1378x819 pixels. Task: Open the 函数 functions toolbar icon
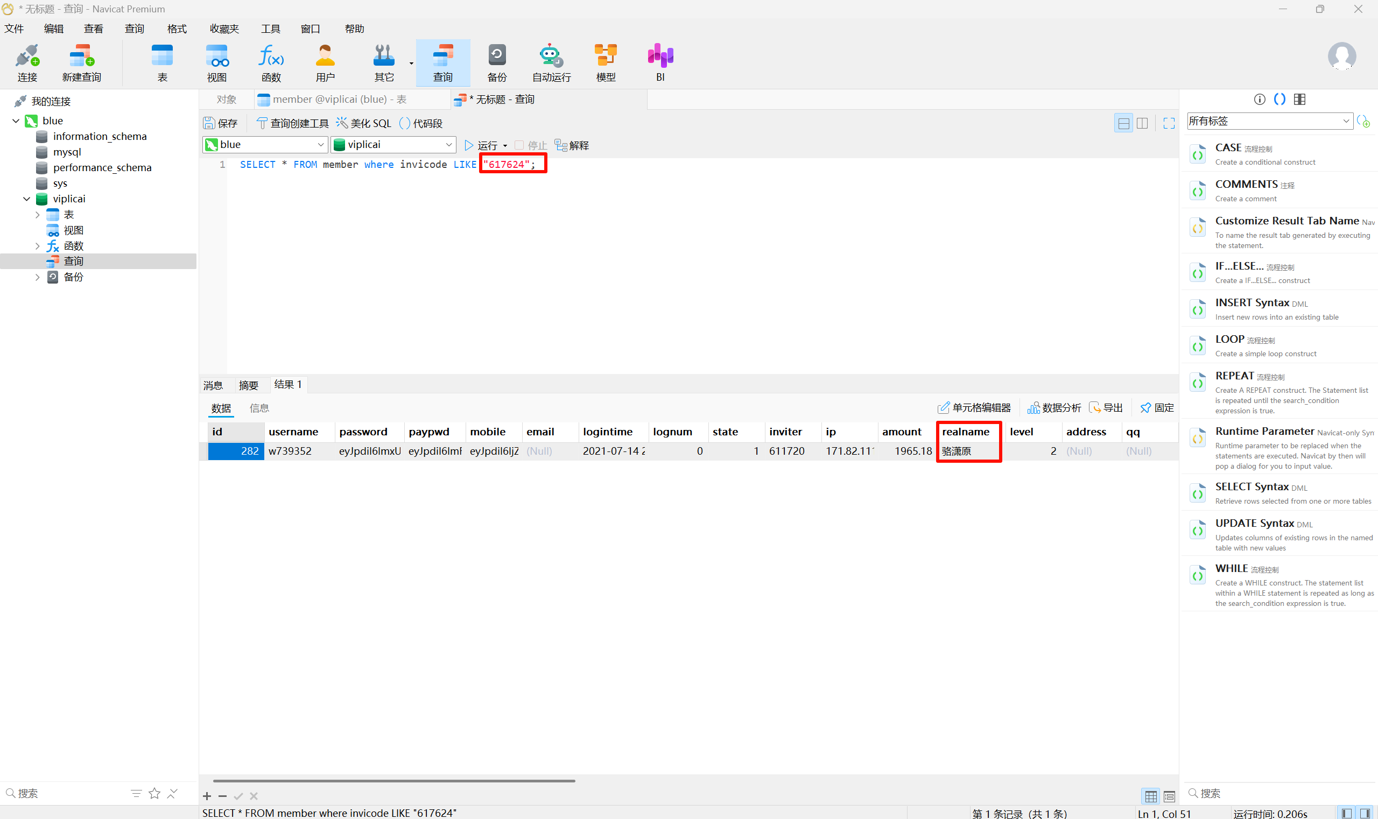(271, 63)
